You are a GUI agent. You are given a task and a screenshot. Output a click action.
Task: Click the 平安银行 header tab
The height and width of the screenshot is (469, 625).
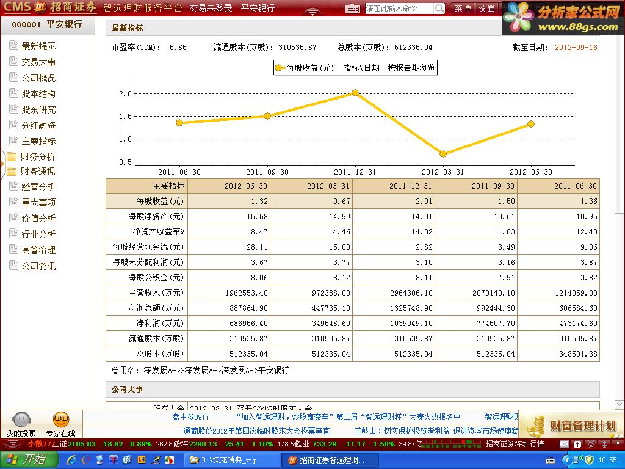tap(258, 9)
